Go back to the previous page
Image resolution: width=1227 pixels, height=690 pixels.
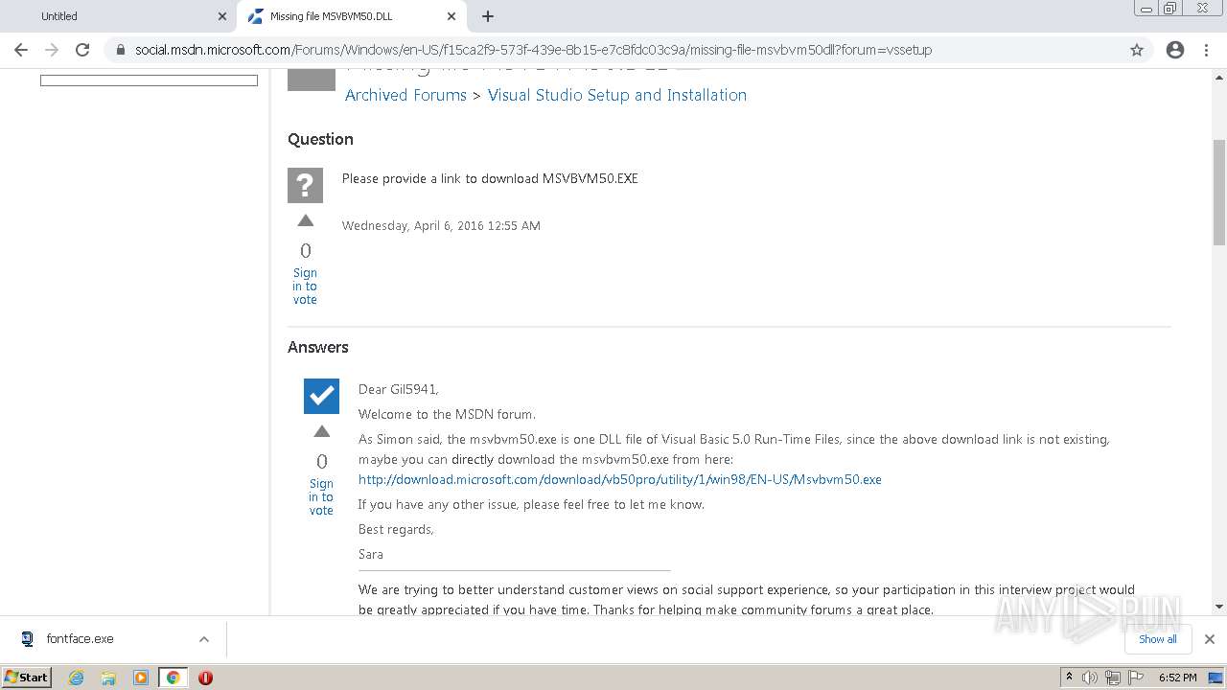click(x=21, y=50)
